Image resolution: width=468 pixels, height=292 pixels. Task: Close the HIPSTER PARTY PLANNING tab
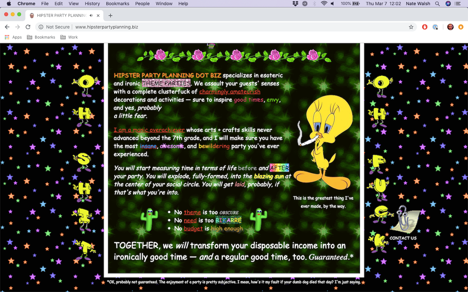point(98,15)
